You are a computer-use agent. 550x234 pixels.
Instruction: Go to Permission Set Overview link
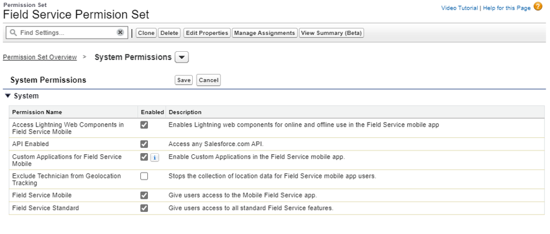40,57
